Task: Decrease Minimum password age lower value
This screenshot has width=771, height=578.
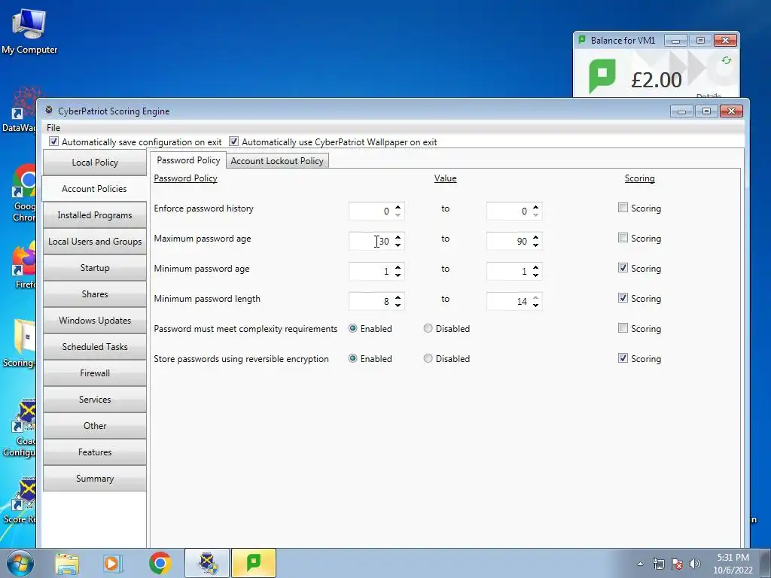Action: [398, 275]
